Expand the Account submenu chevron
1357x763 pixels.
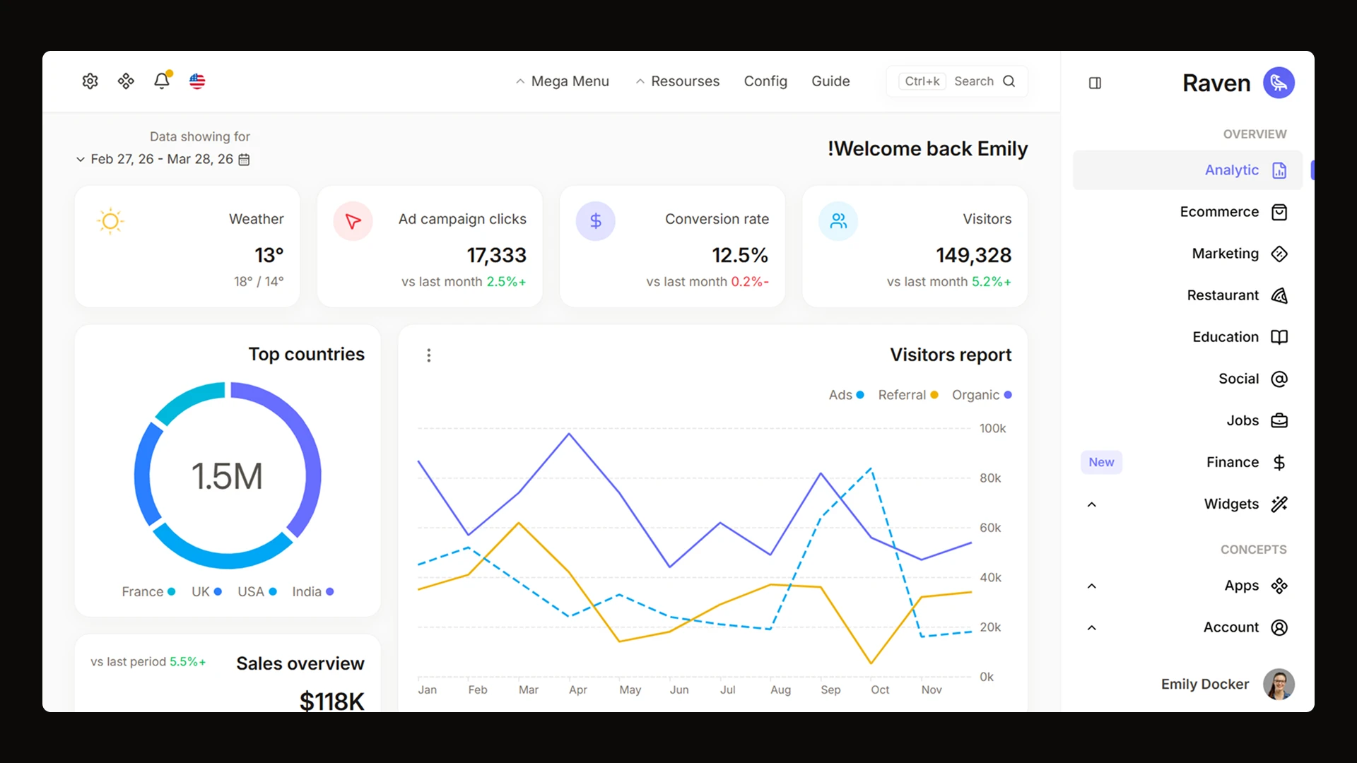pos(1092,628)
